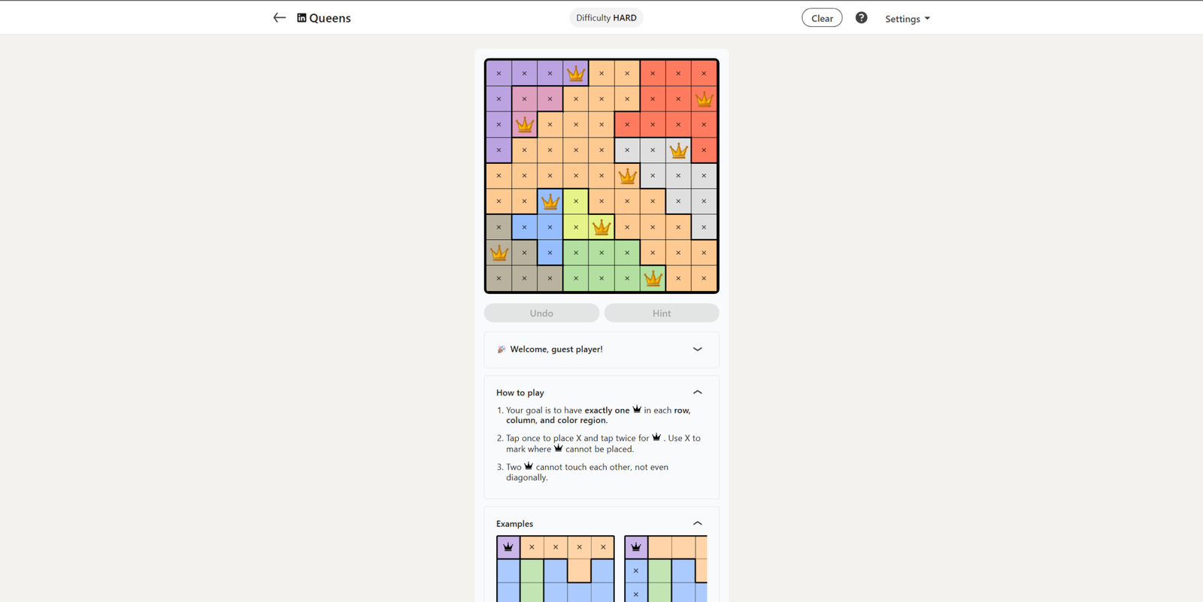Click the crown in the top-right red region
The height and width of the screenshot is (602, 1203).
704,99
